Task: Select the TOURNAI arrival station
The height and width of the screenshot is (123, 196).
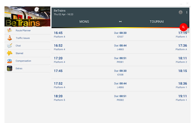Action: 156,22
